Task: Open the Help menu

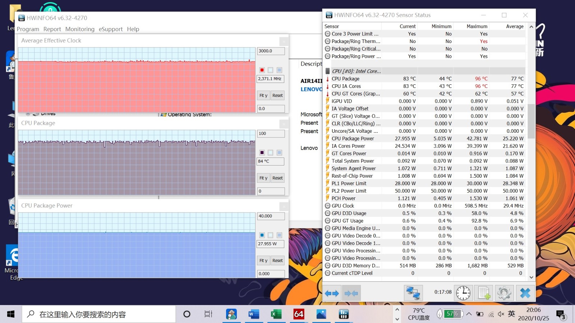Action: (133, 29)
